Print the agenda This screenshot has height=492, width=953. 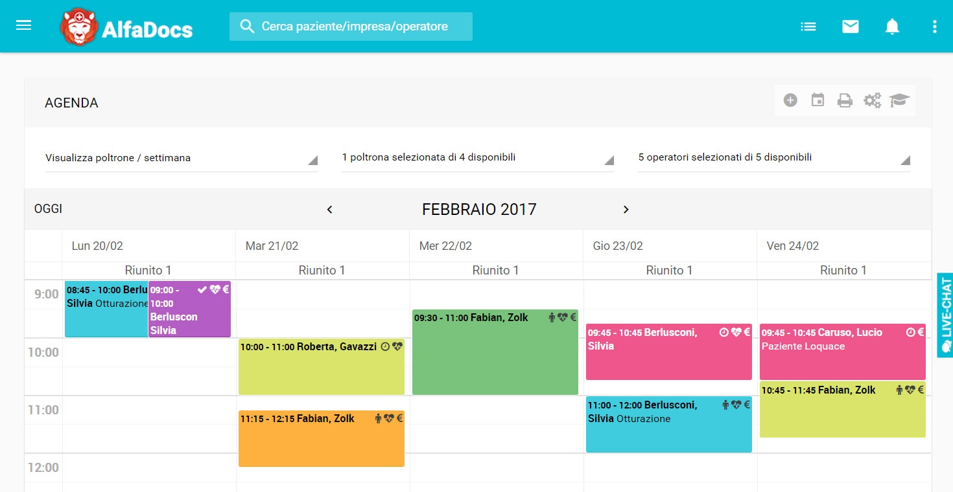845,100
